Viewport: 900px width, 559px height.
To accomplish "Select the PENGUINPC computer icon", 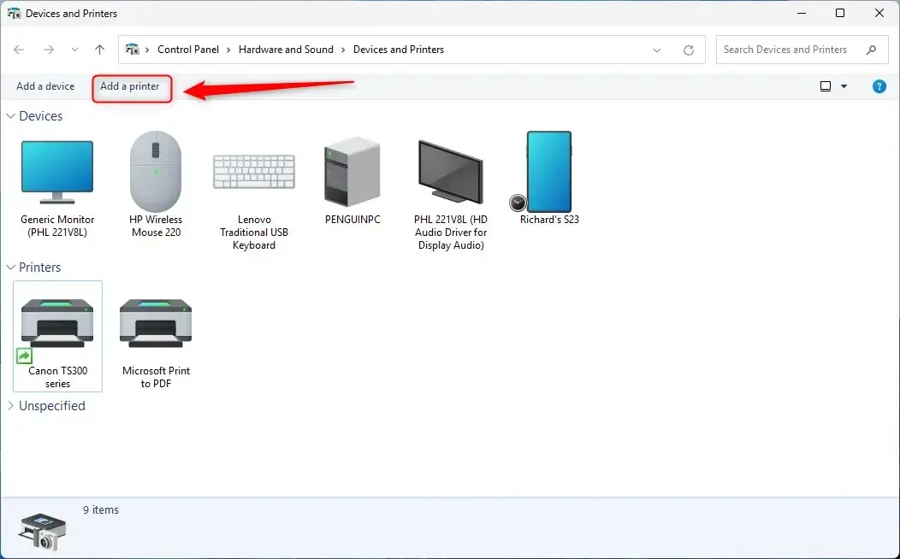I will point(352,172).
